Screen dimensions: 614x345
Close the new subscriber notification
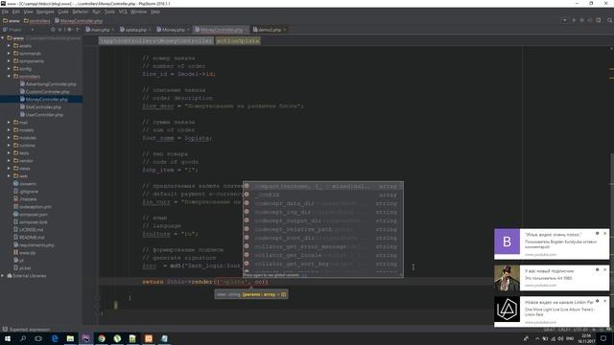(x=605, y=270)
